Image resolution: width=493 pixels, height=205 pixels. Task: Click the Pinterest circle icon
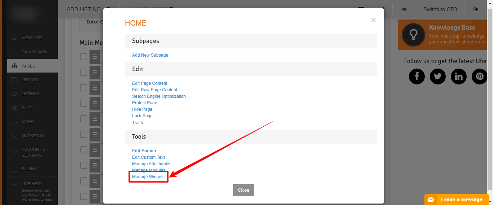click(x=479, y=77)
